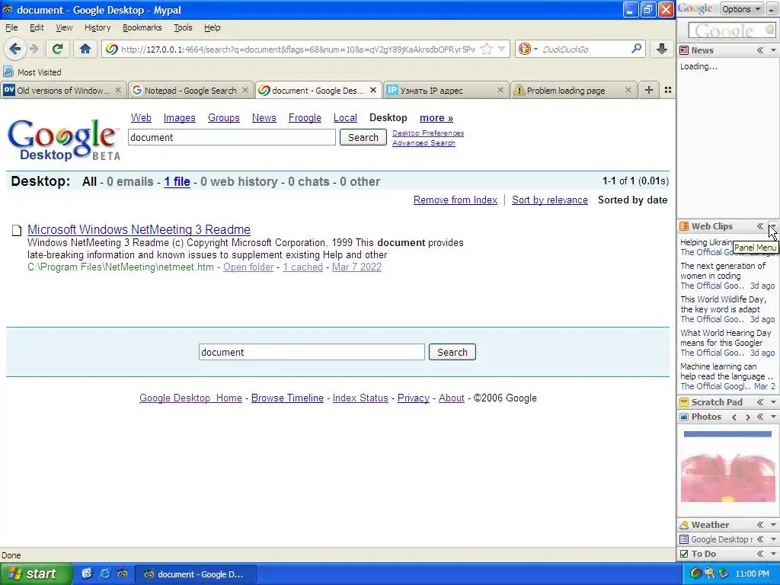780x585 pixels.
Task: Click the sidebar Google search box
Action: click(732, 30)
